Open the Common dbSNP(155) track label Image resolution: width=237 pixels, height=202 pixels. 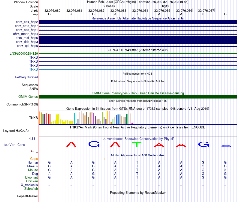(x=22, y=104)
